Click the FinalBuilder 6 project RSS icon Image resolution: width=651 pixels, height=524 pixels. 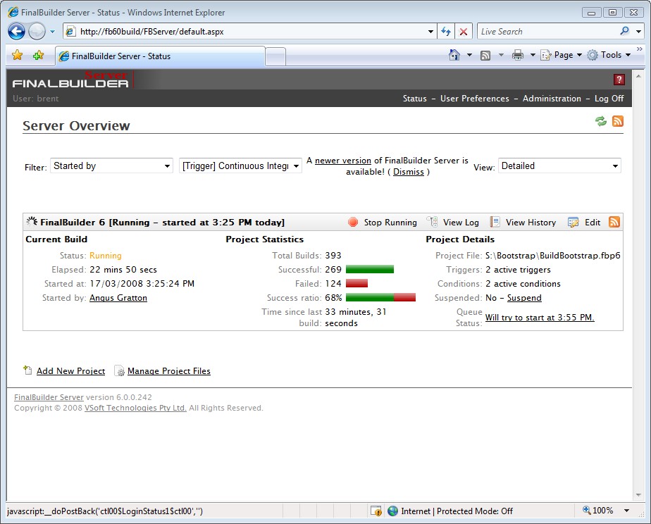(x=614, y=222)
